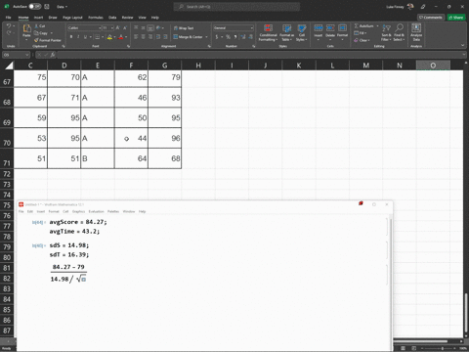Open the Font Color dropdown arrow
Screen dimensions: 469x352
[126, 37]
